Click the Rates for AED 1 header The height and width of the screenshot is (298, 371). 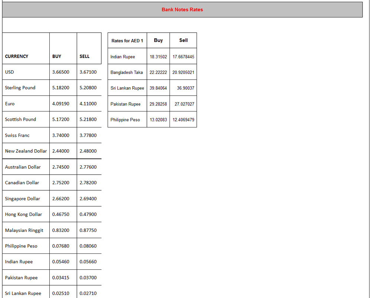[127, 41]
